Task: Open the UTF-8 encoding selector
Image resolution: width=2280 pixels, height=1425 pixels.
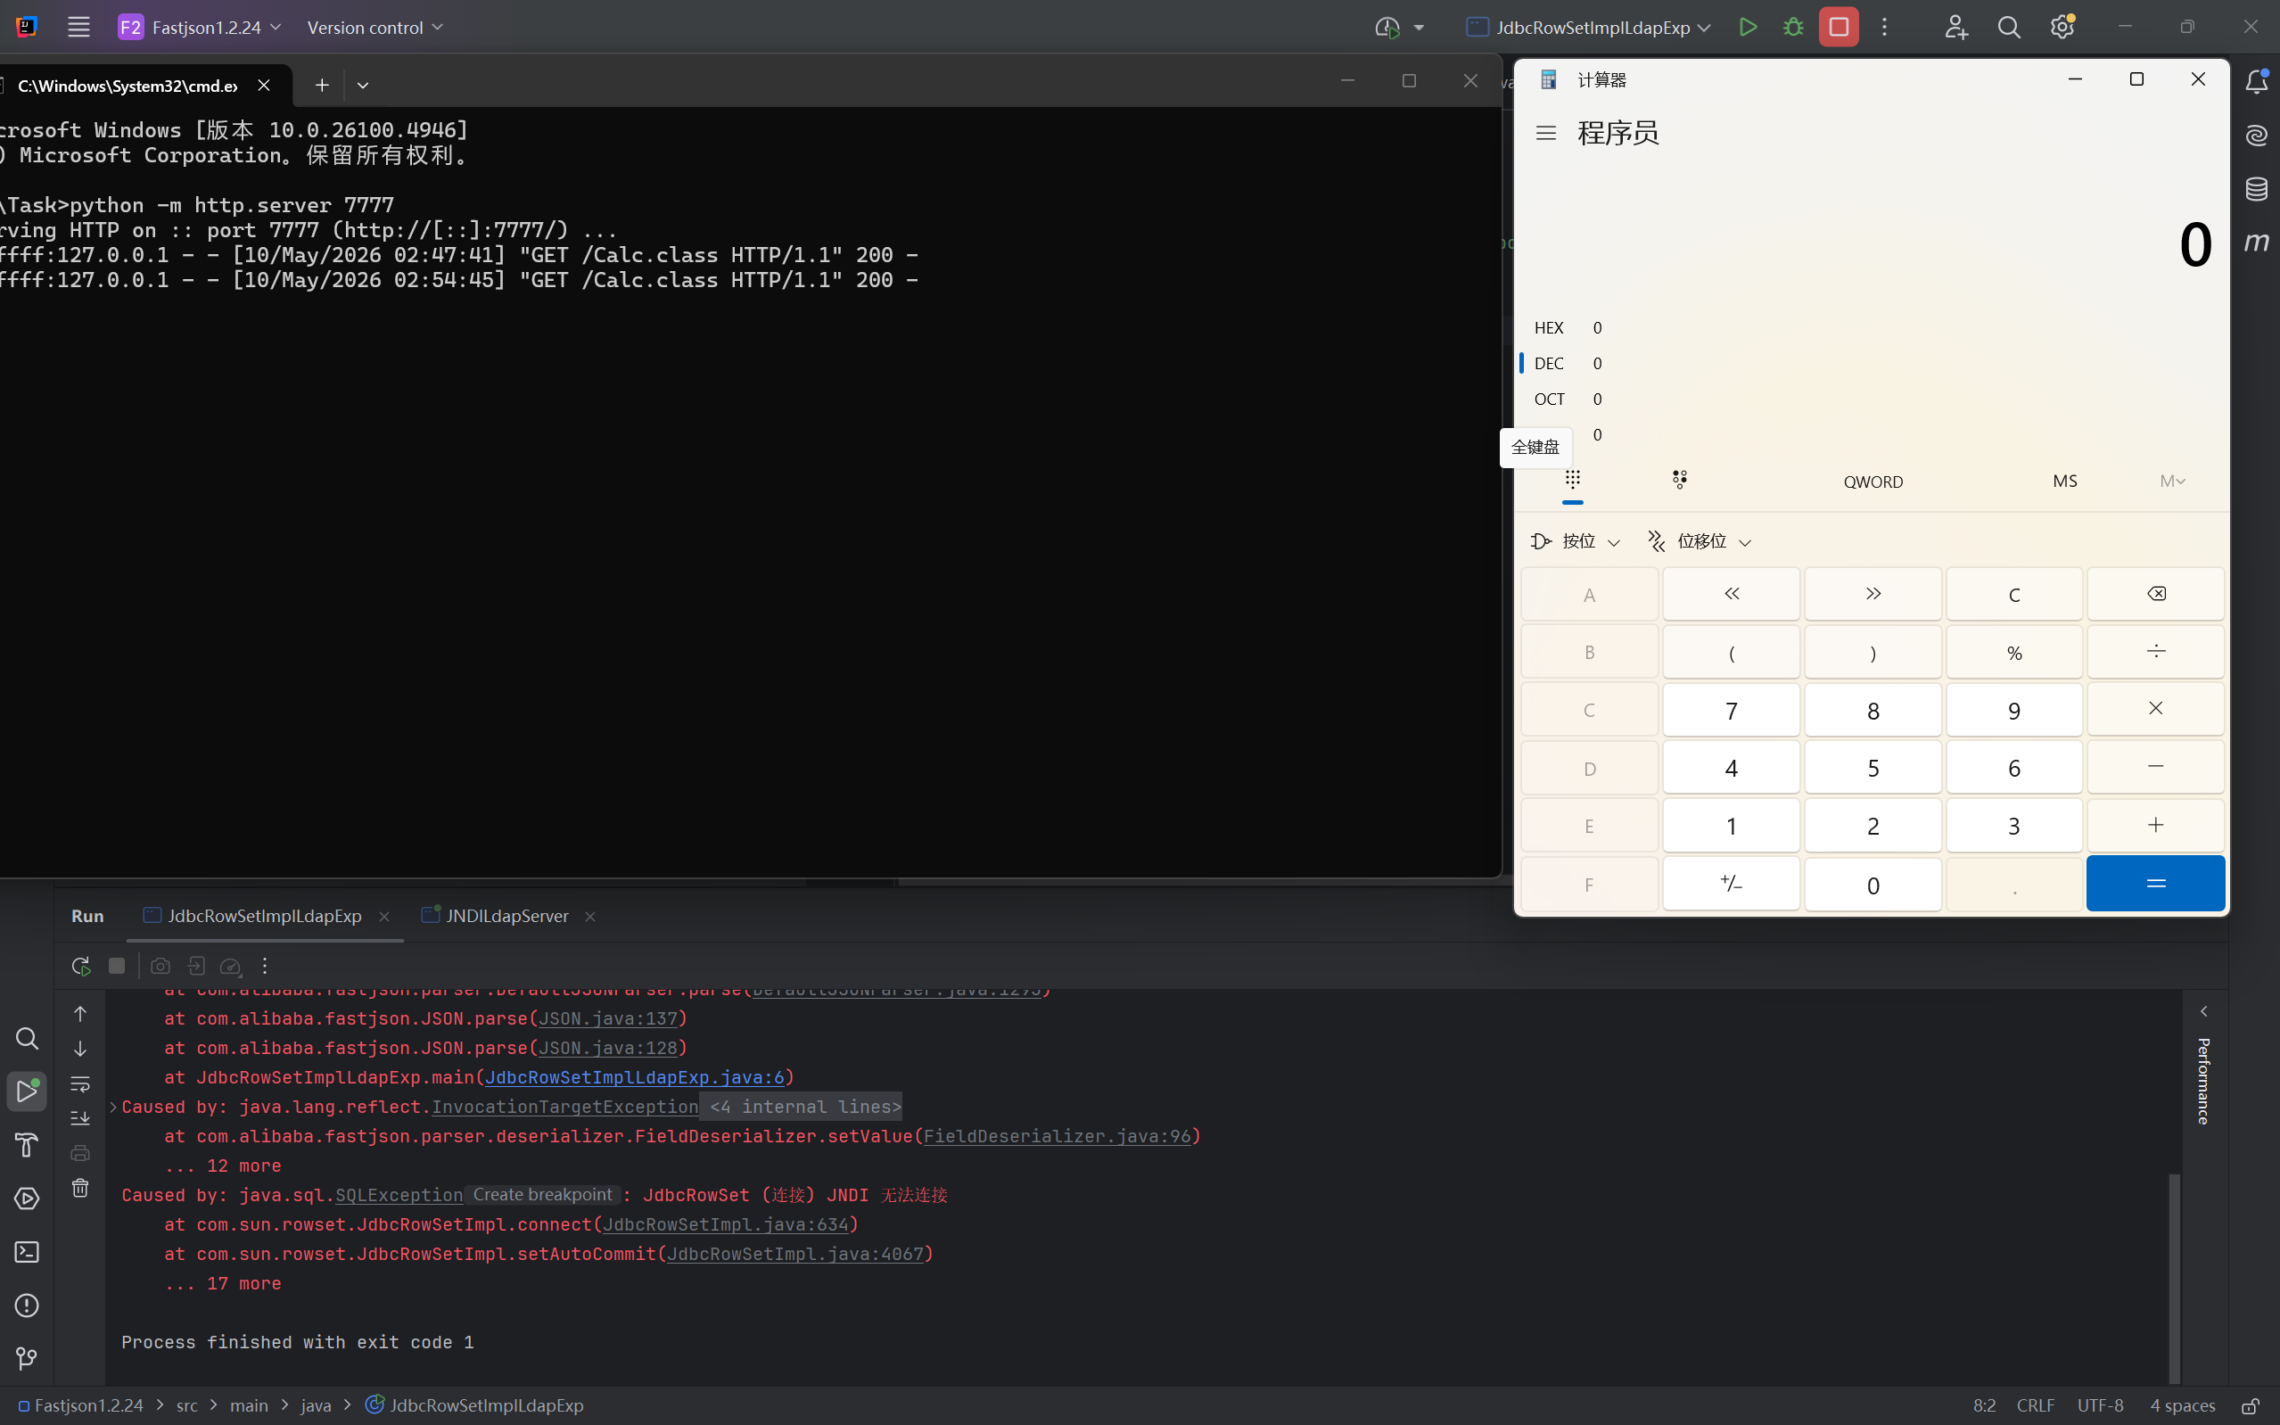Action: tap(2100, 1405)
